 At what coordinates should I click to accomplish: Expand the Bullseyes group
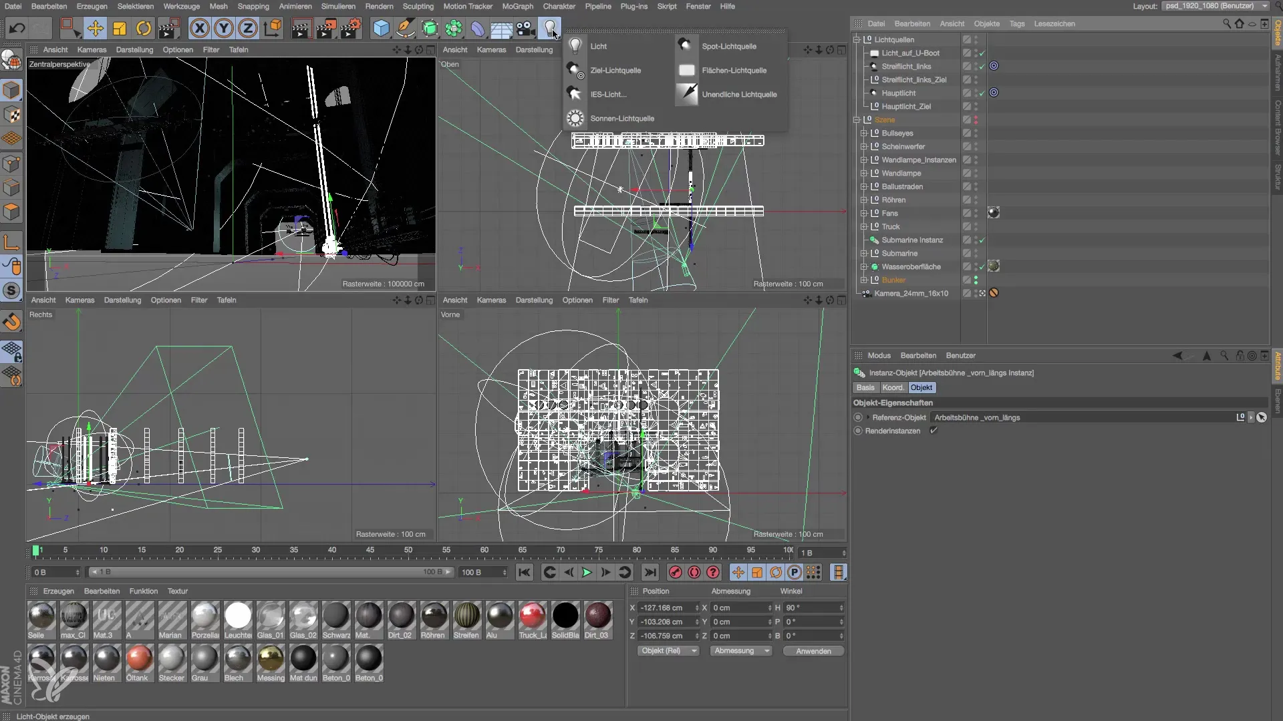click(x=864, y=133)
